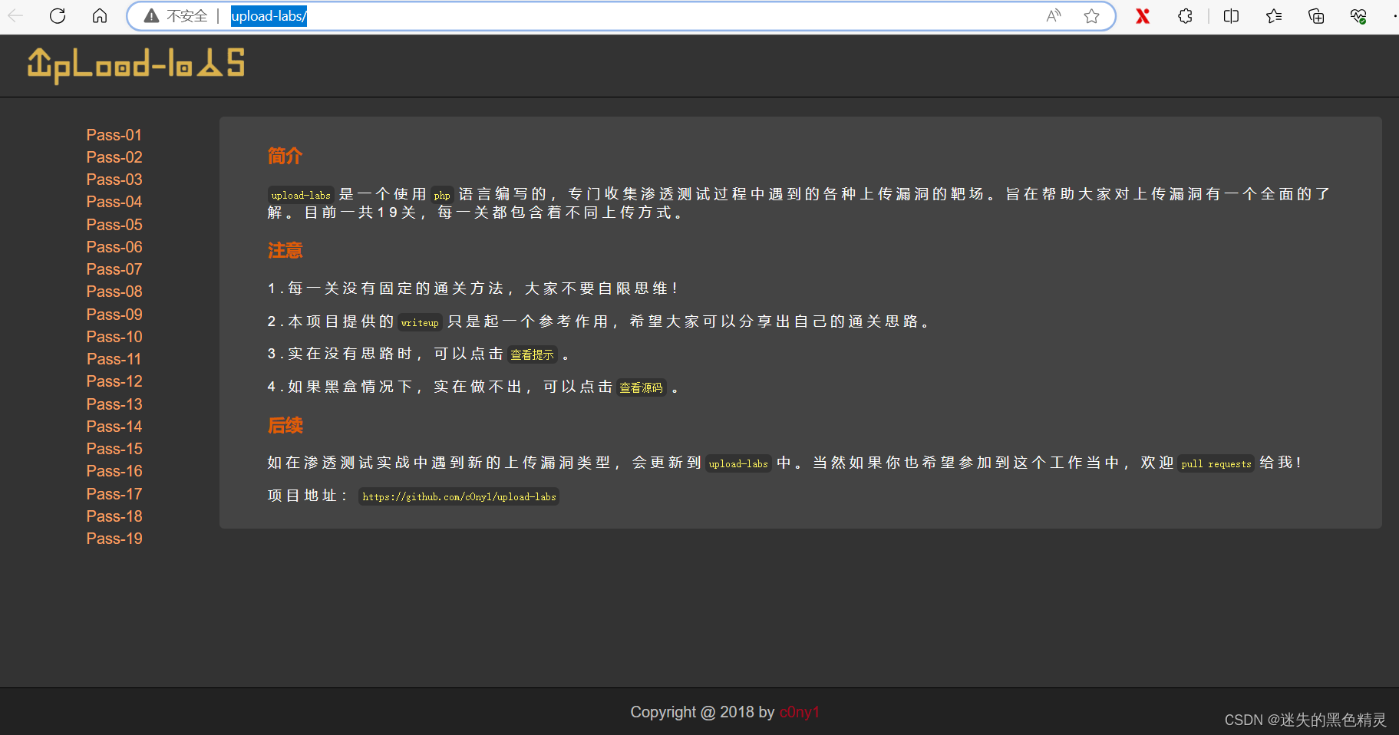Navigate to Pass-10 level
This screenshot has width=1399, height=735.
114,337
